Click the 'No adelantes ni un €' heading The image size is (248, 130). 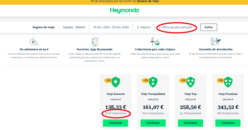pos(34,49)
